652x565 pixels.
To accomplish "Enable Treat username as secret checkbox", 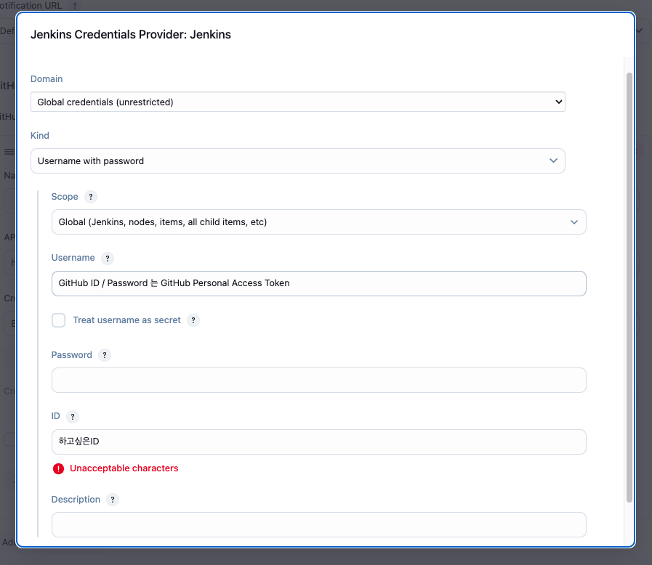I will [59, 320].
